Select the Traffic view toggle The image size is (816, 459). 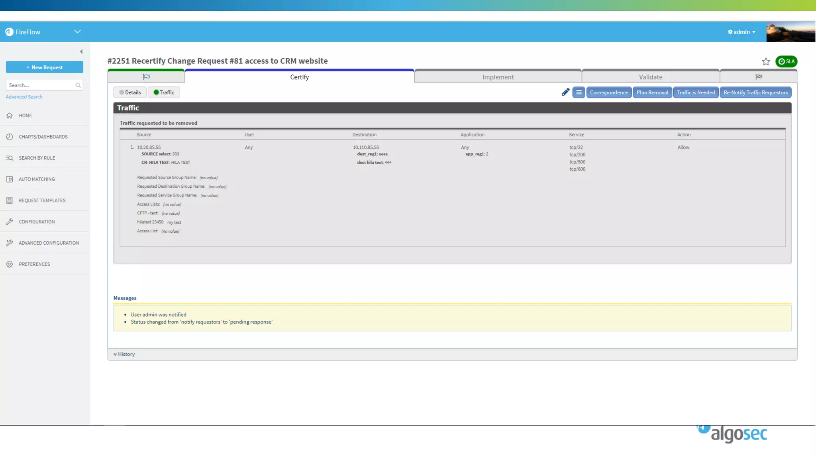[164, 92]
